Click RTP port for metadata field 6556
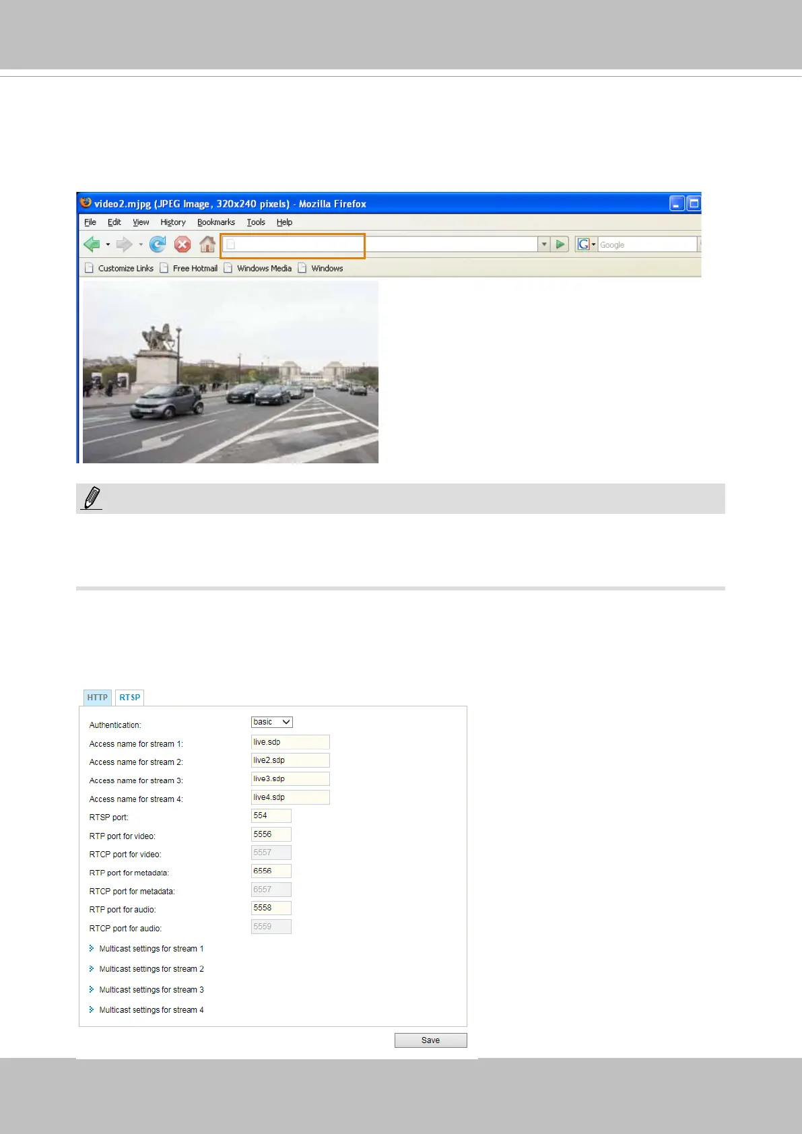Image resolution: width=802 pixels, height=1134 pixels. (271, 871)
